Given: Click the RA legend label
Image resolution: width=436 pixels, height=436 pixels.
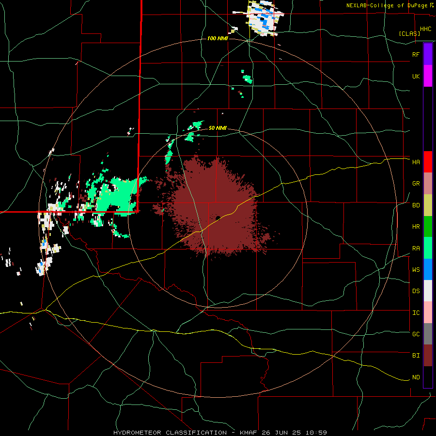Looking at the screenshot, I should pos(416,249).
